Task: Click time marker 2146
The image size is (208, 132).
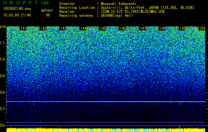Action: pyautogui.click(x=122, y=28)
